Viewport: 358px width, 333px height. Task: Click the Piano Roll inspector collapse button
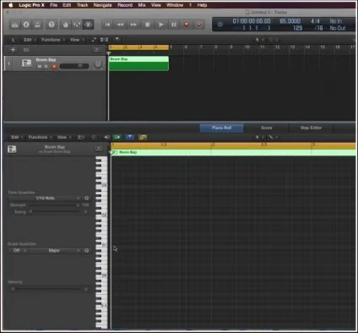pyautogui.click(x=99, y=148)
